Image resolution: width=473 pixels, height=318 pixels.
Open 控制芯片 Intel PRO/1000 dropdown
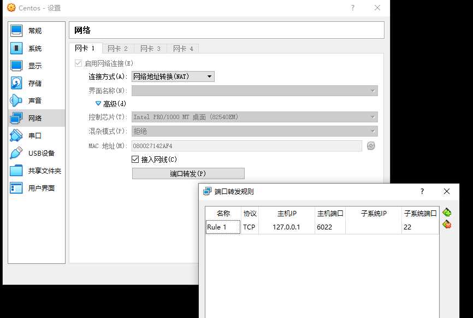coord(255,117)
